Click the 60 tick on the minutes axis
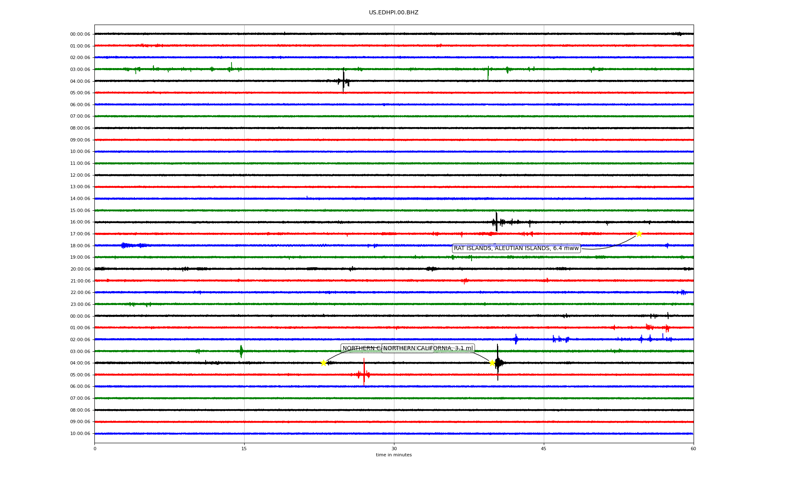Viewport: 788px width, 492px height. click(693, 449)
